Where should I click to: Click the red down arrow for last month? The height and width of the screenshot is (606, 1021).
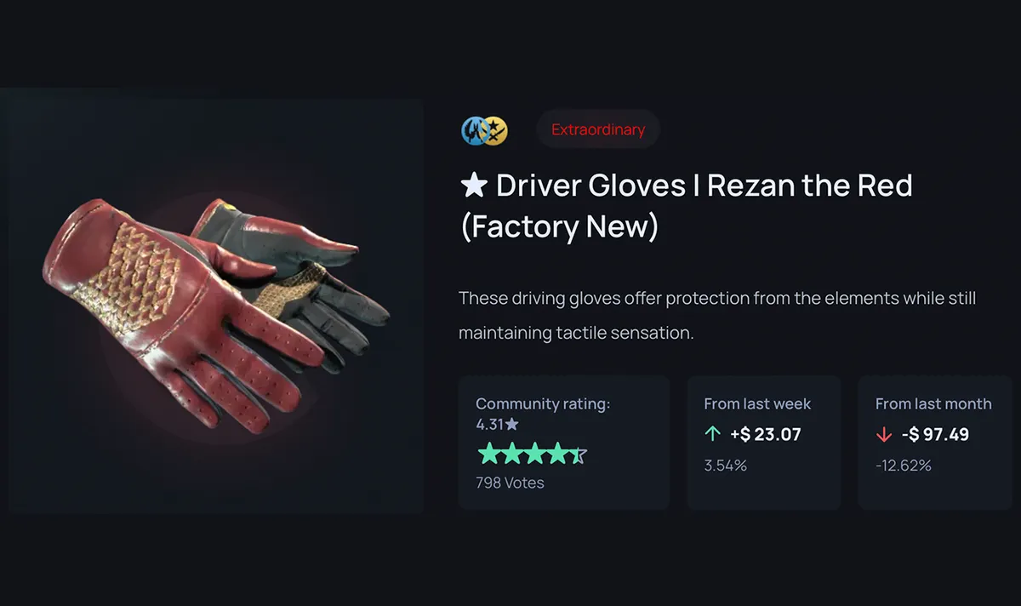884,434
